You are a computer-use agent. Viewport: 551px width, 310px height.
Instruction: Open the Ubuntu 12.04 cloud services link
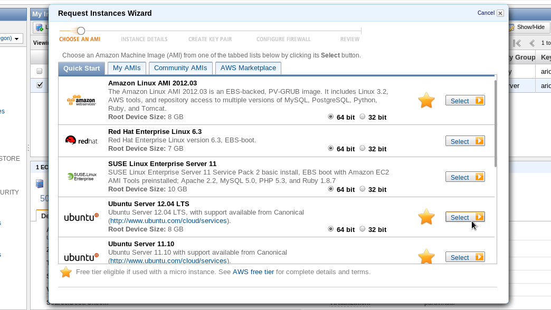click(168, 221)
